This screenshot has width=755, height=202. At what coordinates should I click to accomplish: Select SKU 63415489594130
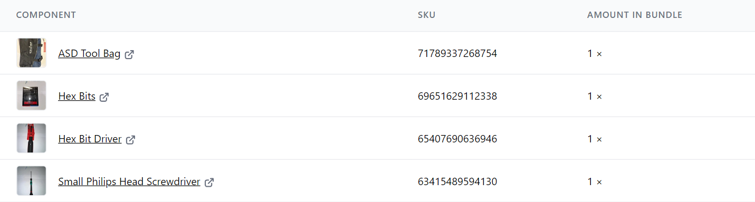click(x=457, y=181)
